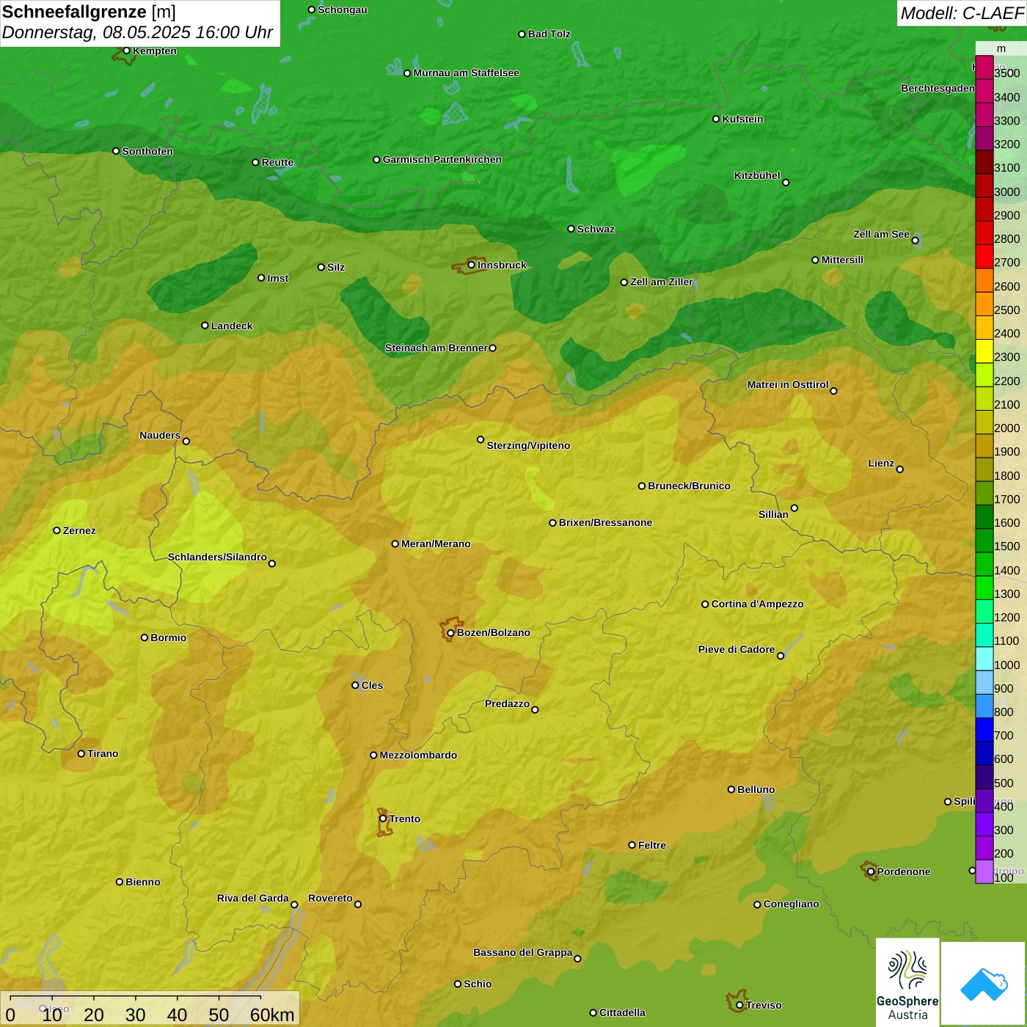Click the 'Brixen/Bressanone' label
1027x1027 pixels.
605,522
